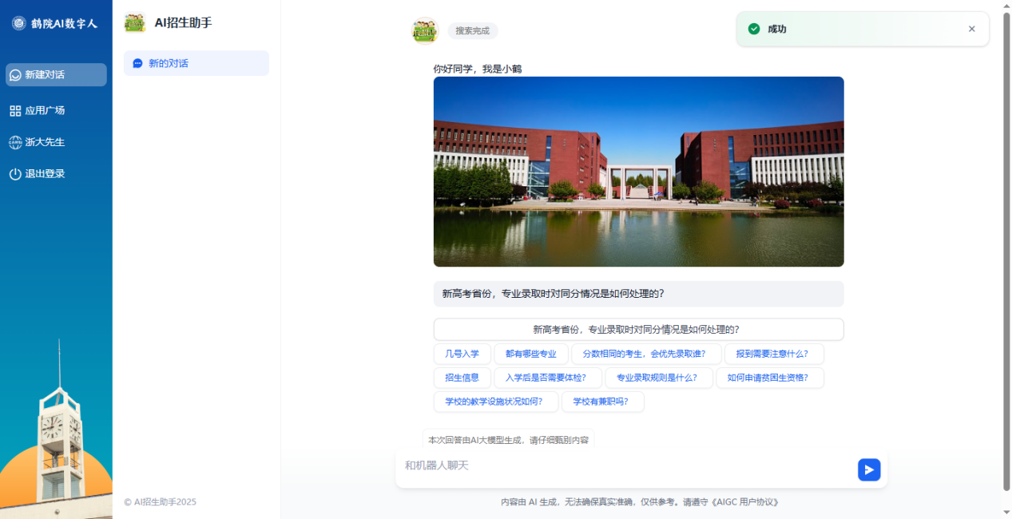Screen dimensions: 1012x519
Task: Click the AI招生助手 avatar in header
Action: click(x=135, y=23)
